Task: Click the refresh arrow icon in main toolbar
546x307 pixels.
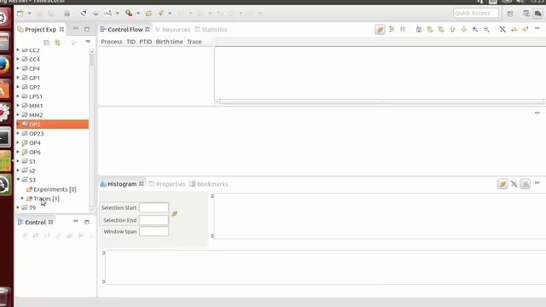Action: point(84,14)
